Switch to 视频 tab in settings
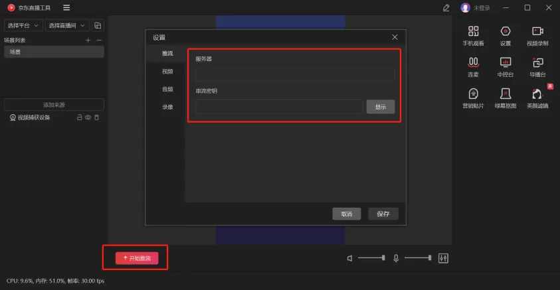560x290 pixels. [x=167, y=72]
